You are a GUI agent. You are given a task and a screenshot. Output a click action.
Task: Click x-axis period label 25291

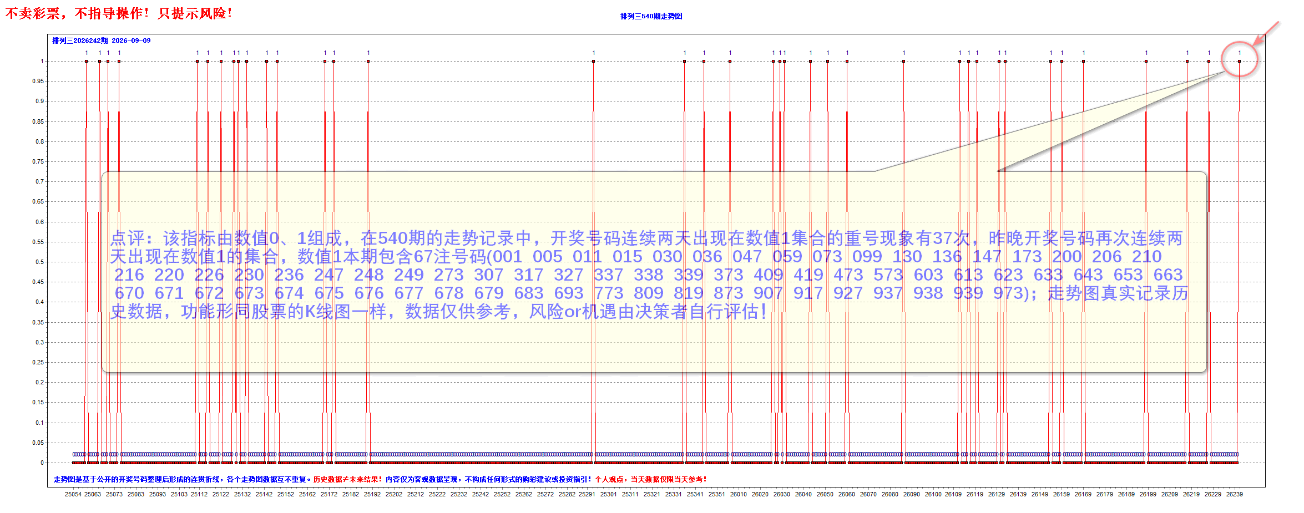(587, 494)
